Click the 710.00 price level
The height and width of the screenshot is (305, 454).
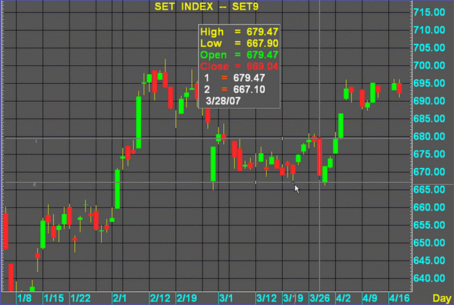click(429, 30)
